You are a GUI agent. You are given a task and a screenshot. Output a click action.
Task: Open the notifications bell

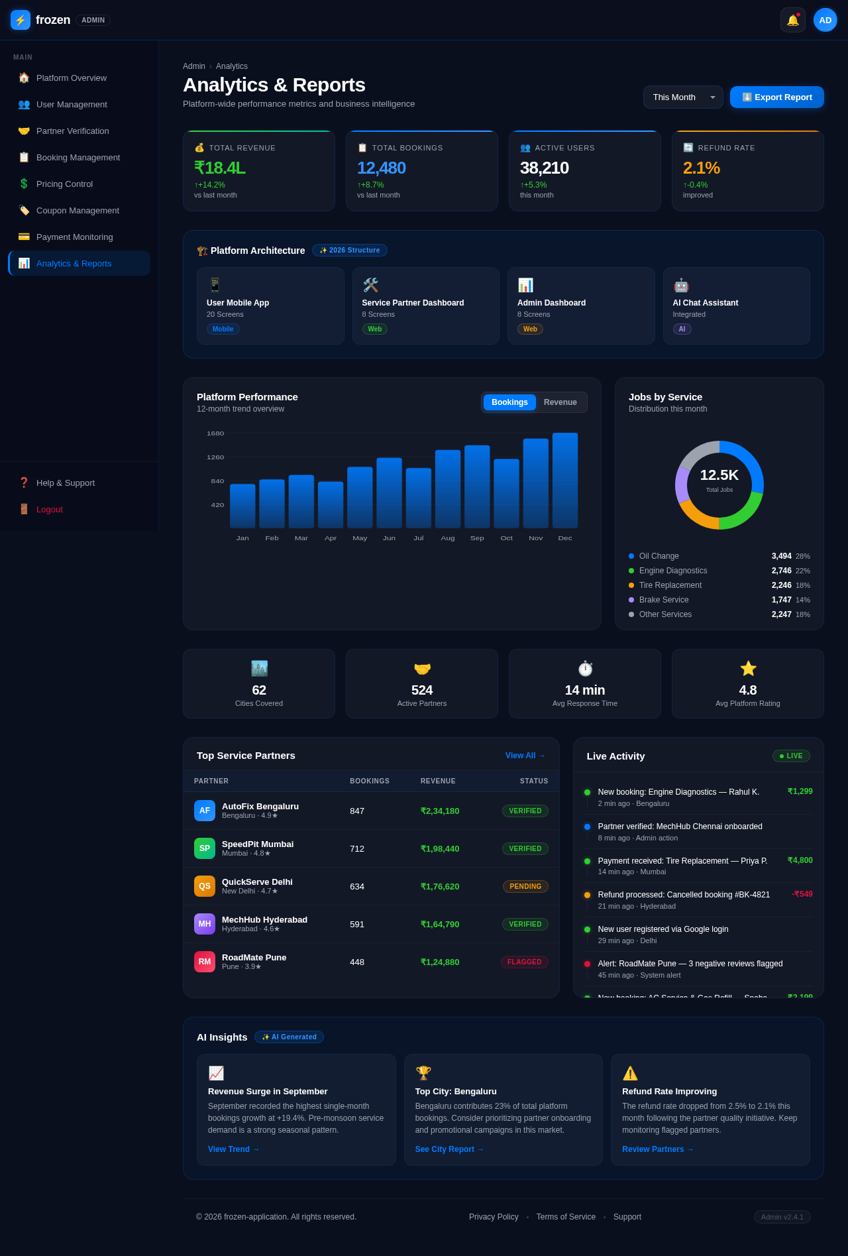[x=793, y=20]
